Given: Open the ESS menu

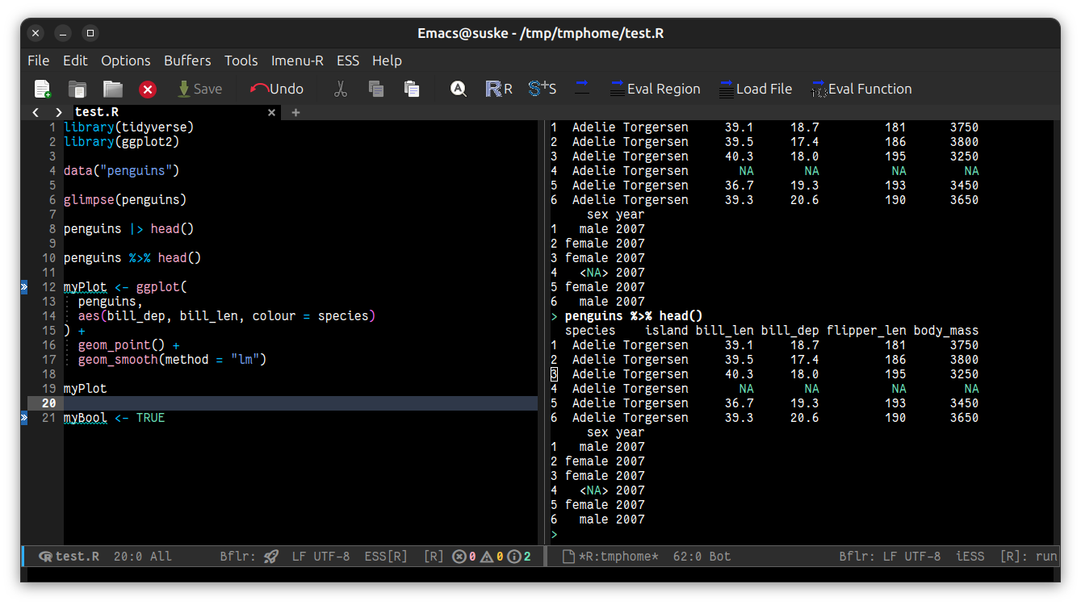Looking at the screenshot, I should (348, 60).
